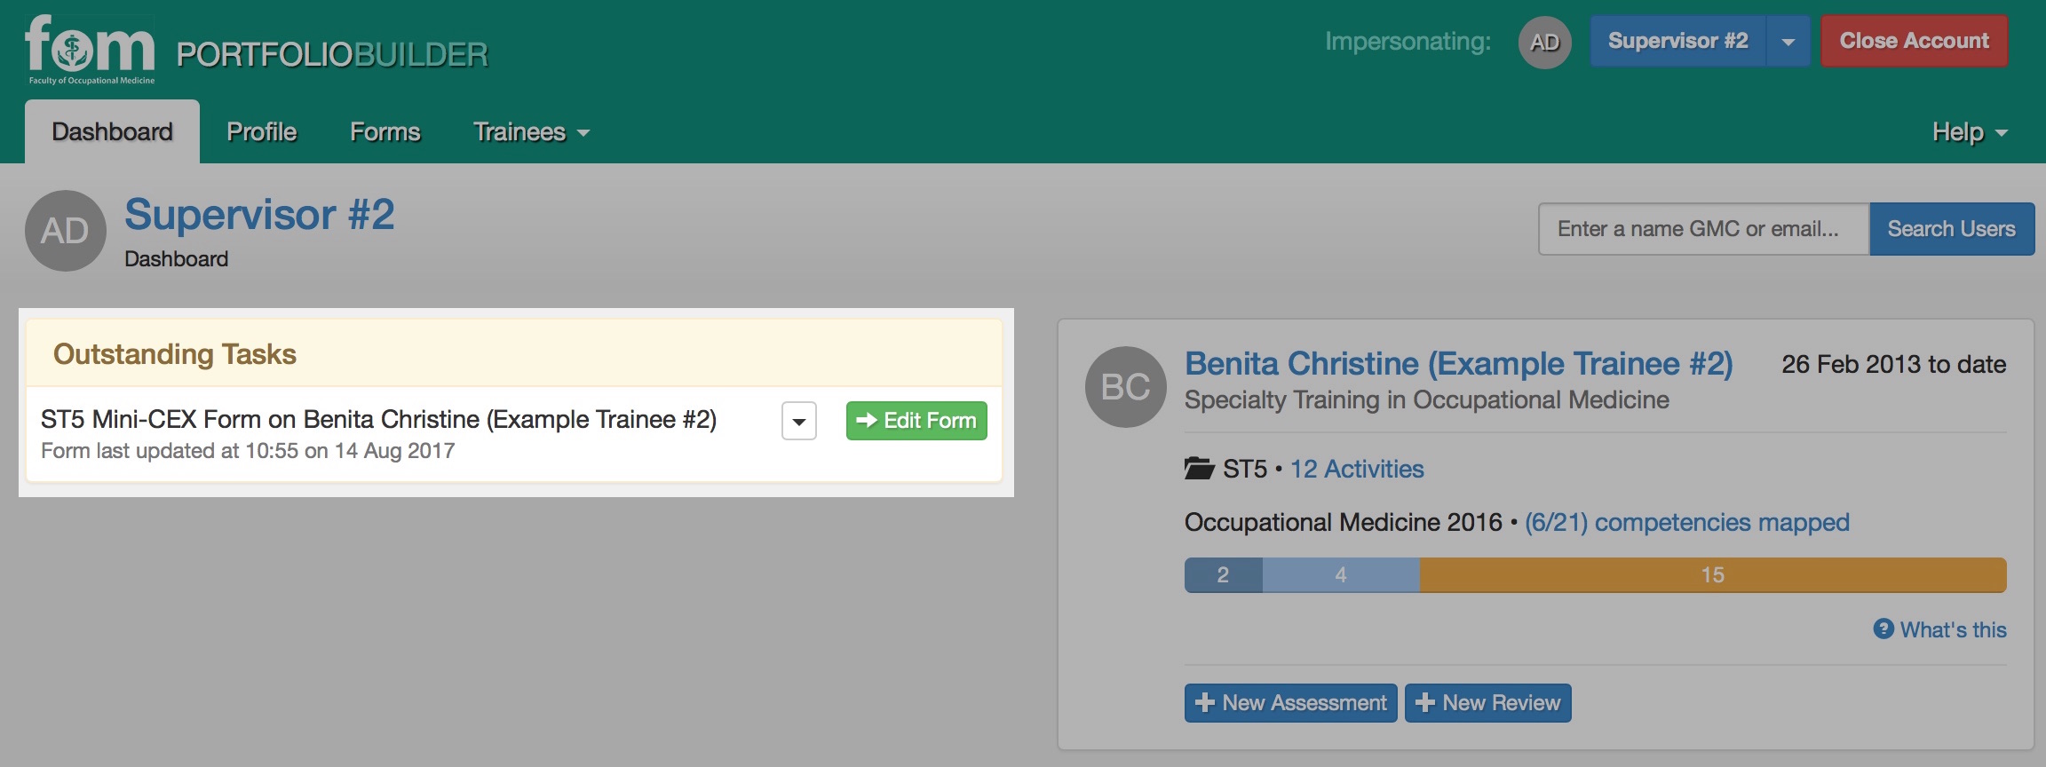2046x767 pixels.
Task: Expand the Mini-CEX task options caret
Action: pyautogui.click(x=799, y=421)
